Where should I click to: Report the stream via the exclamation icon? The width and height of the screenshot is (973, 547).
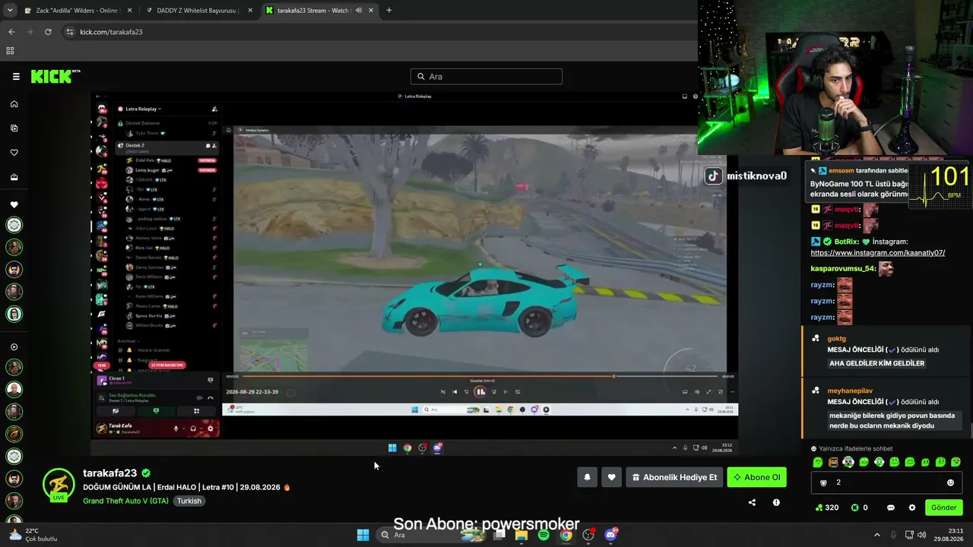(776, 502)
